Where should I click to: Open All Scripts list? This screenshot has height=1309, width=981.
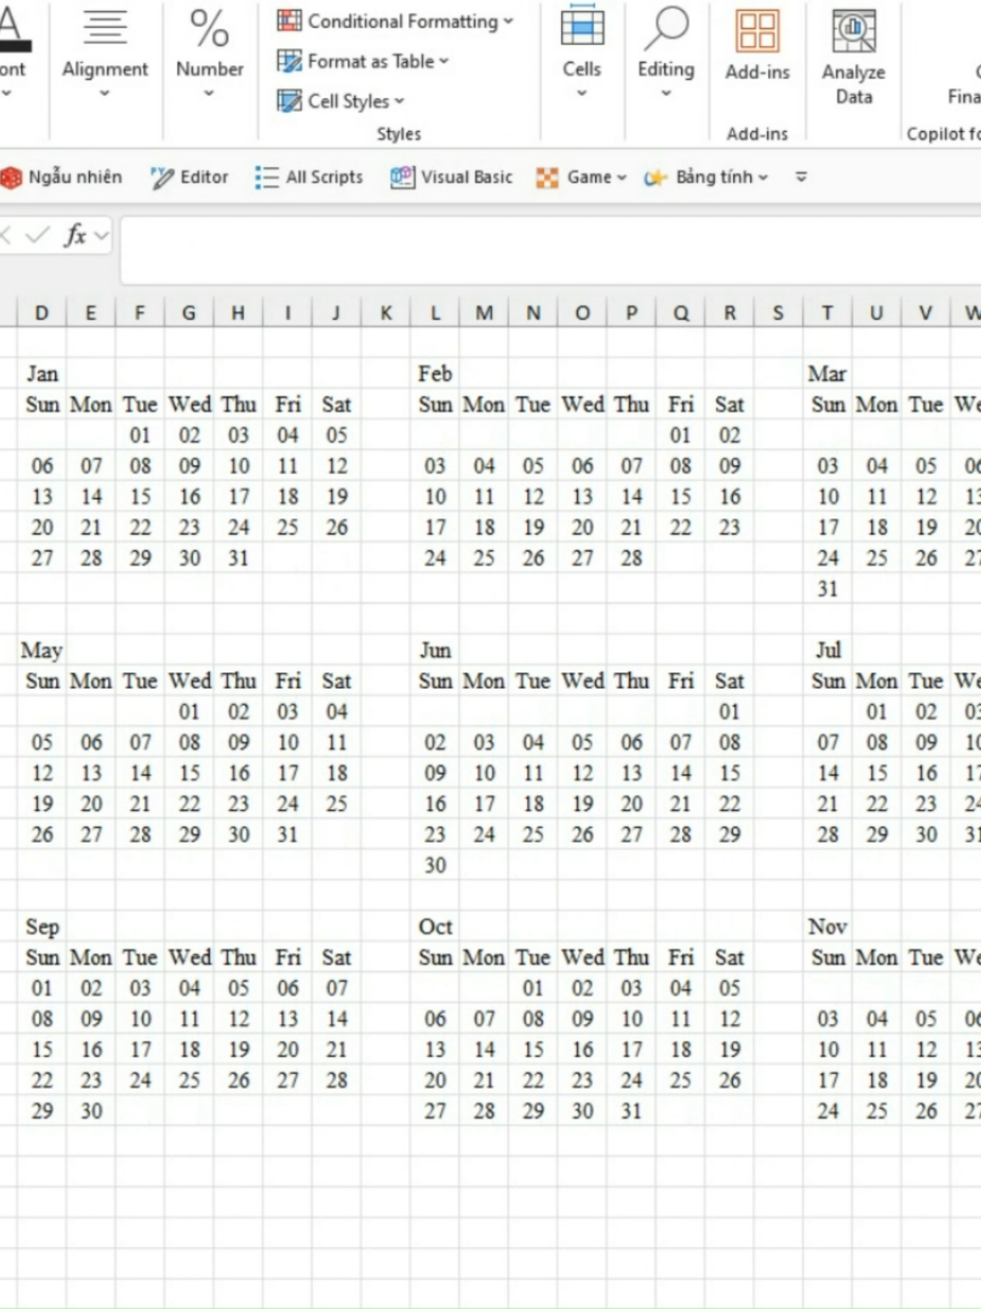309,177
